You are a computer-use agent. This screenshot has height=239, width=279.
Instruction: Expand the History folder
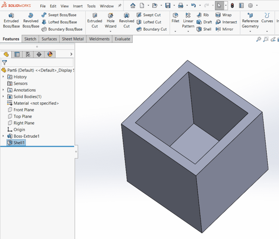(x=3, y=77)
